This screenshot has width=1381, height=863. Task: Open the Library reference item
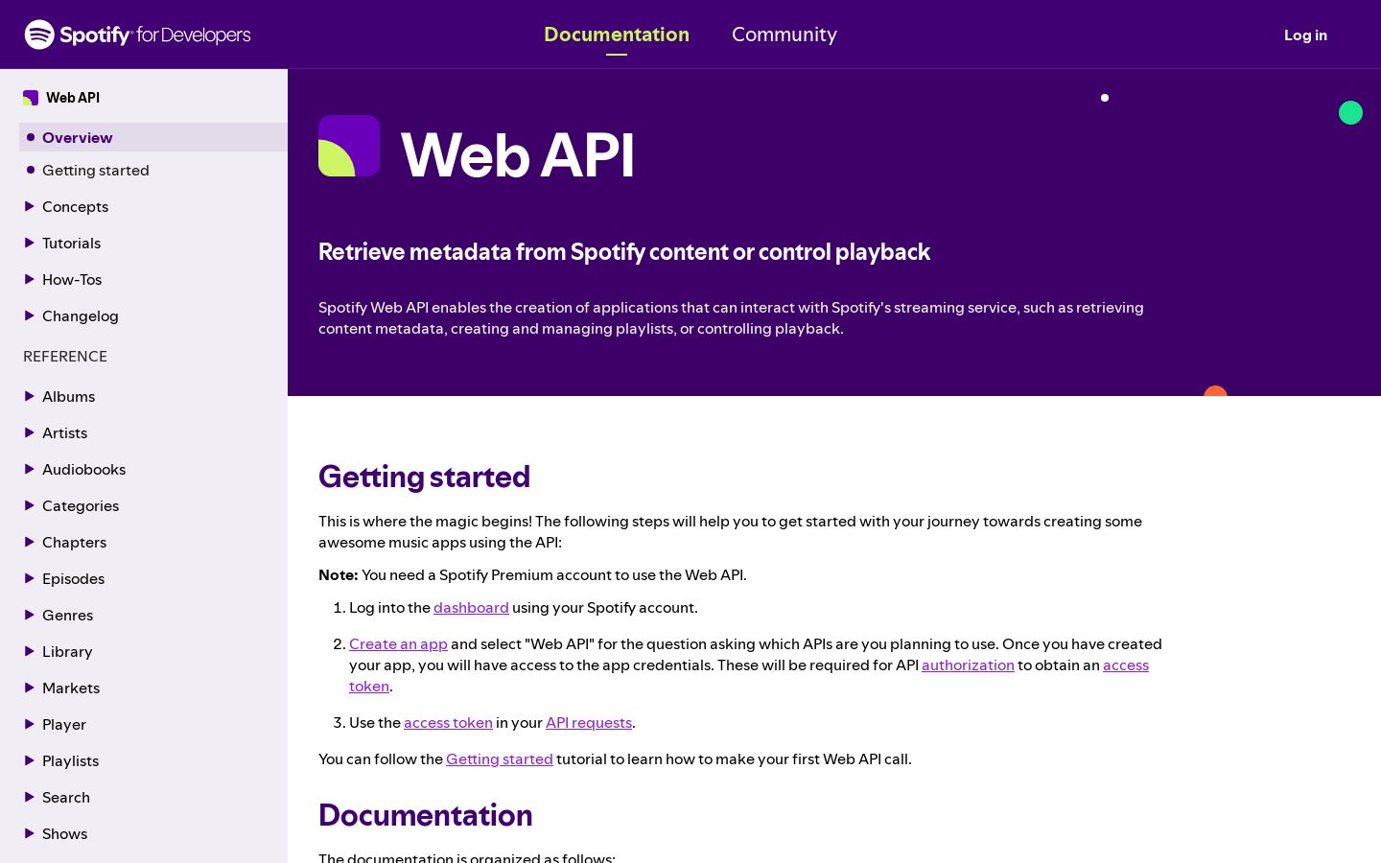pos(67,651)
